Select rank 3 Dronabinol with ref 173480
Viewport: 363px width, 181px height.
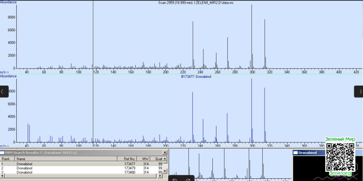pyautogui.click(x=81, y=172)
